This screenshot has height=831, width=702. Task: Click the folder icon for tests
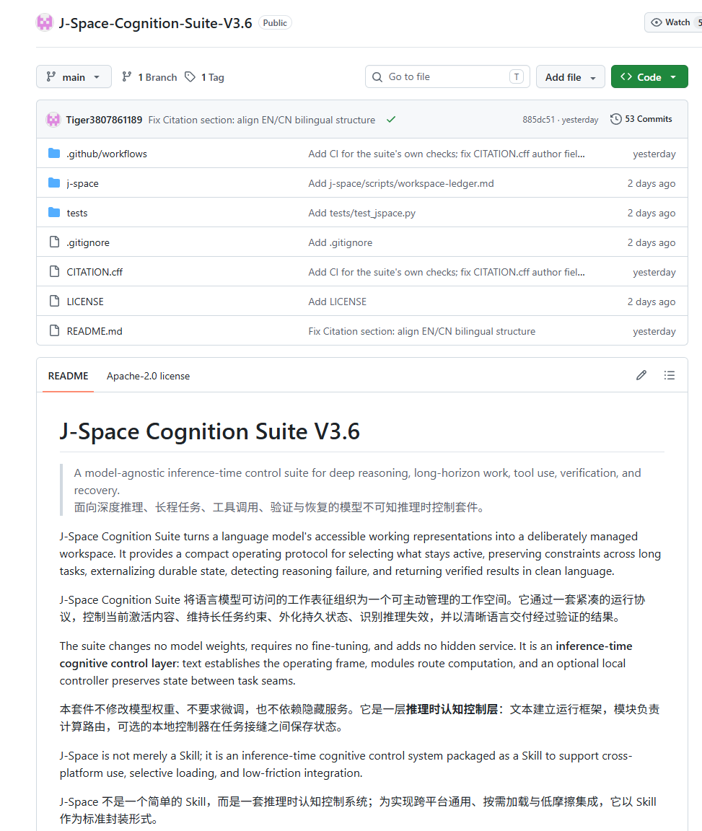(x=54, y=213)
